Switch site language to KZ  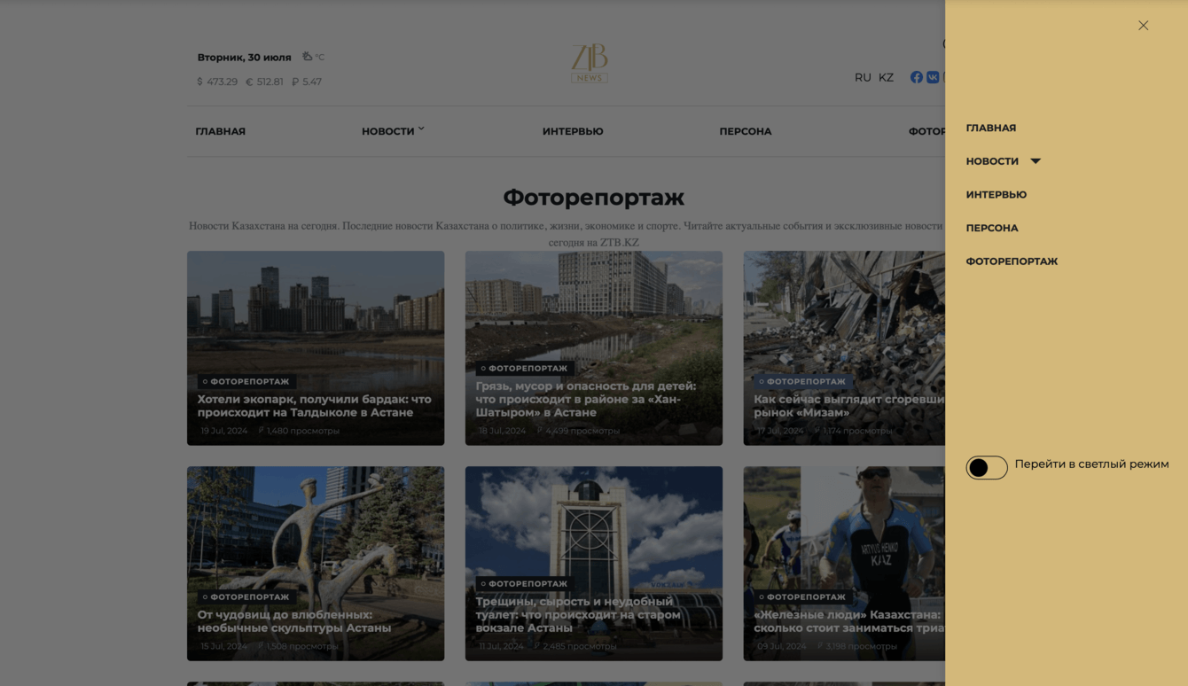coord(886,77)
